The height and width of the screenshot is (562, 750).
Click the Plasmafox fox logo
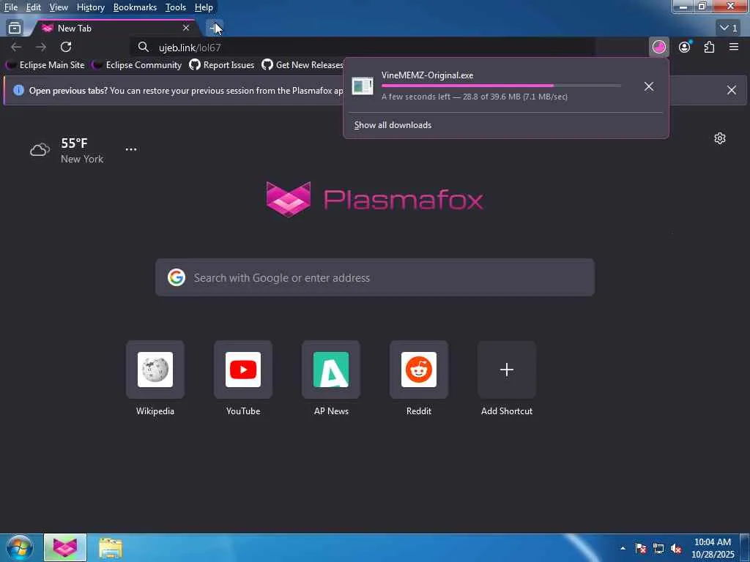point(289,199)
